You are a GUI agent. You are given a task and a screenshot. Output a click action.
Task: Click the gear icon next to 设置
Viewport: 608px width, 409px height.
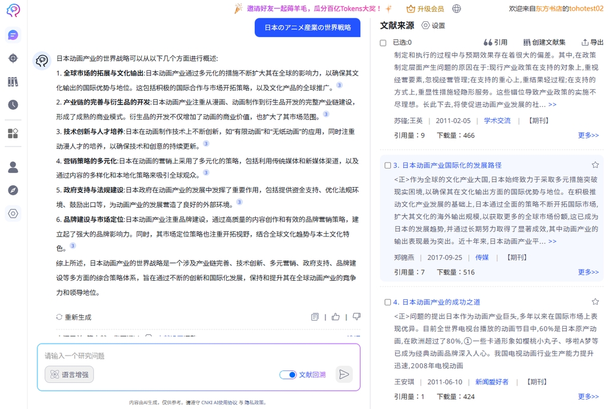[425, 26]
